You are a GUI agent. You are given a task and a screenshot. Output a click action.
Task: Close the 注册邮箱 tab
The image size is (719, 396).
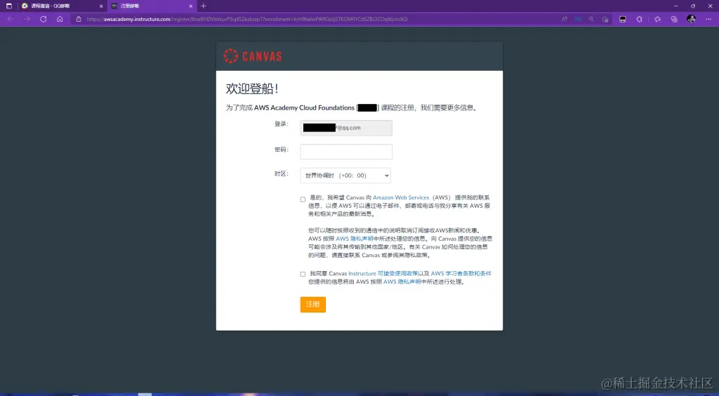coord(191,6)
